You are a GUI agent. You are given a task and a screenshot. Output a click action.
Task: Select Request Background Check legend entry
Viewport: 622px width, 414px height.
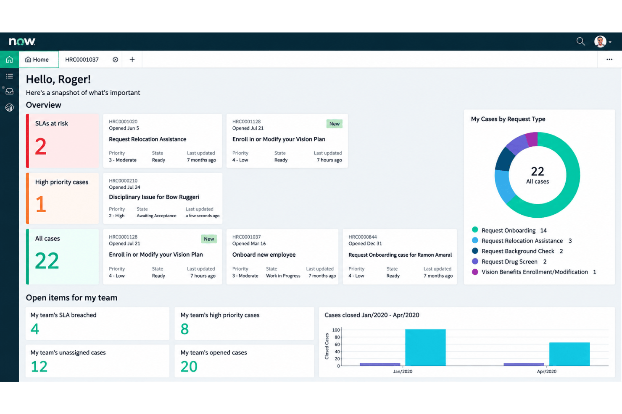coord(517,251)
